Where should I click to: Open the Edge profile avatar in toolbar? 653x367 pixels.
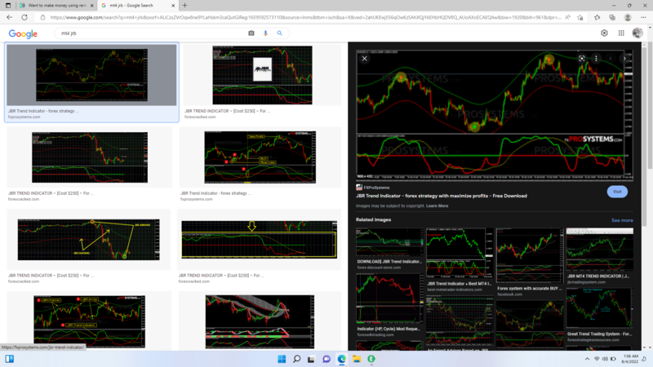tap(628, 17)
